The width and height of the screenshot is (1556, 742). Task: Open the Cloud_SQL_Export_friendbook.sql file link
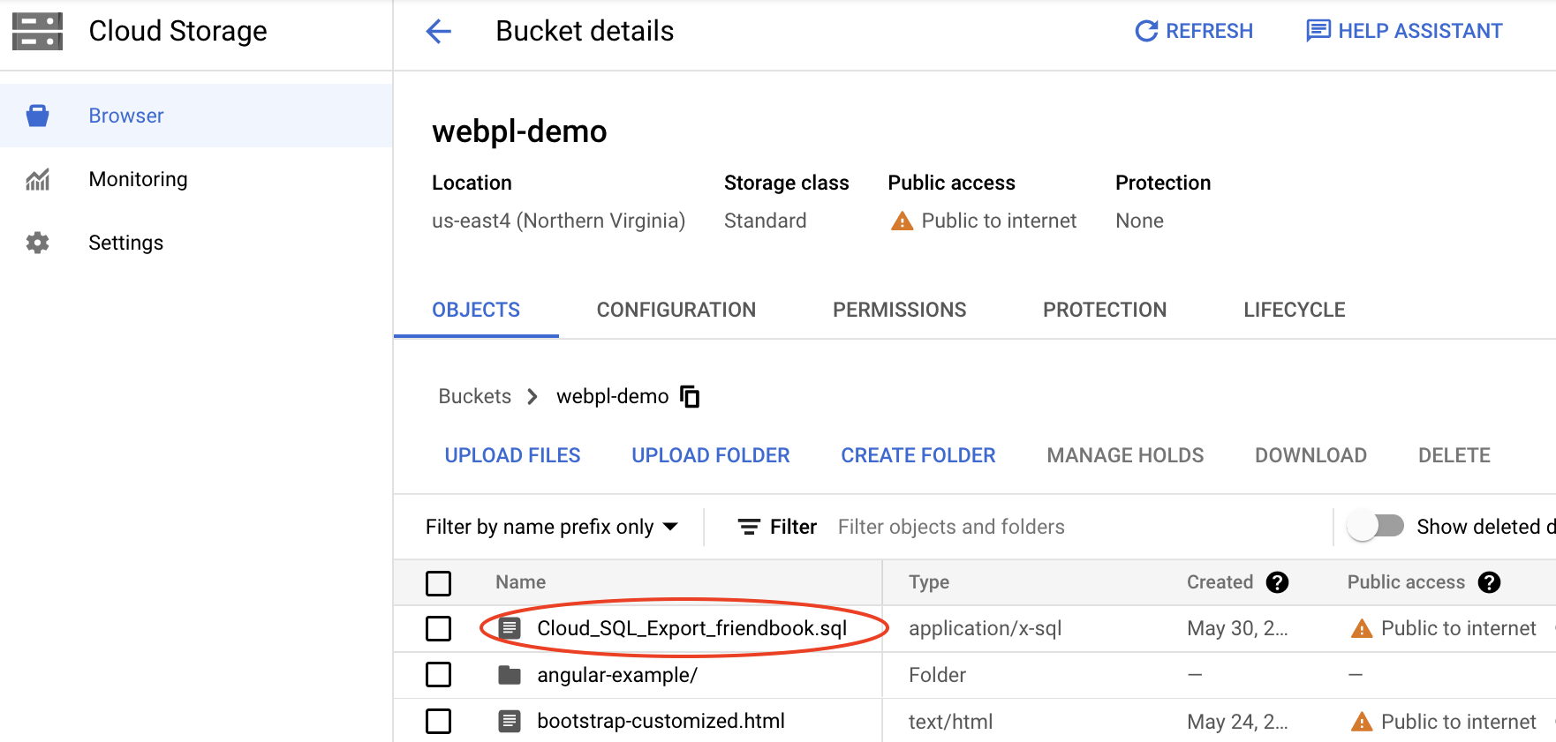click(x=692, y=628)
